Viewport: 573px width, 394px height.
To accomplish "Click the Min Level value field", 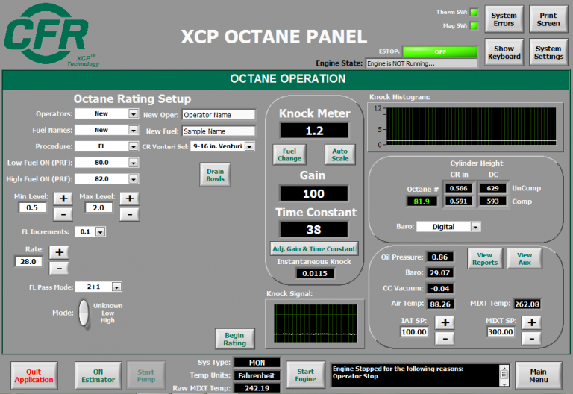I will point(32,208).
